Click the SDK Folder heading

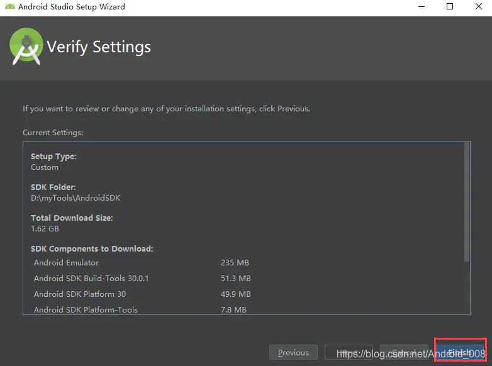coord(53,187)
